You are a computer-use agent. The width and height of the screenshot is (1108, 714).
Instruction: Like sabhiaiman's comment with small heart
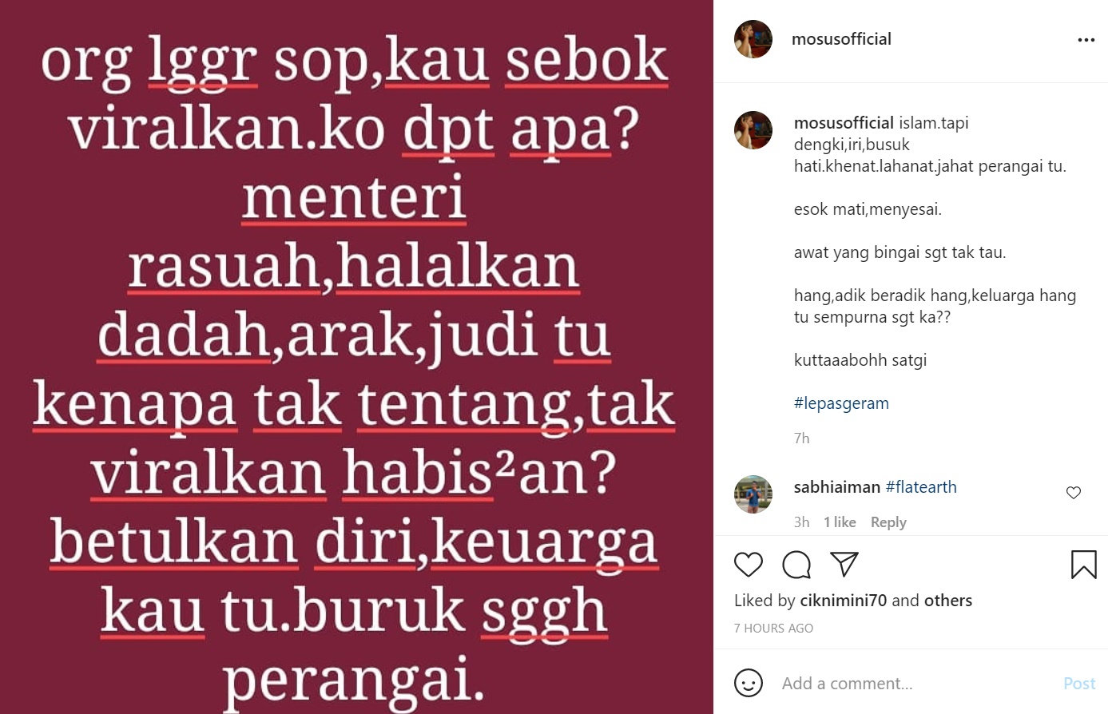pyautogui.click(x=1074, y=493)
